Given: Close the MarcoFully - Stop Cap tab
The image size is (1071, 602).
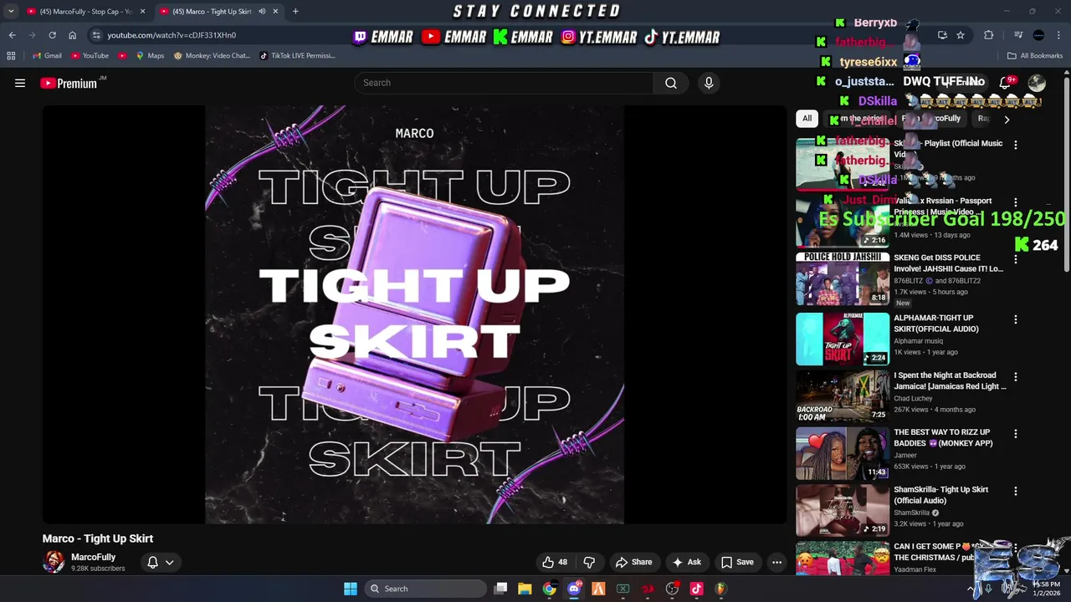Looking at the screenshot, I should pyautogui.click(x=142, y=11).
